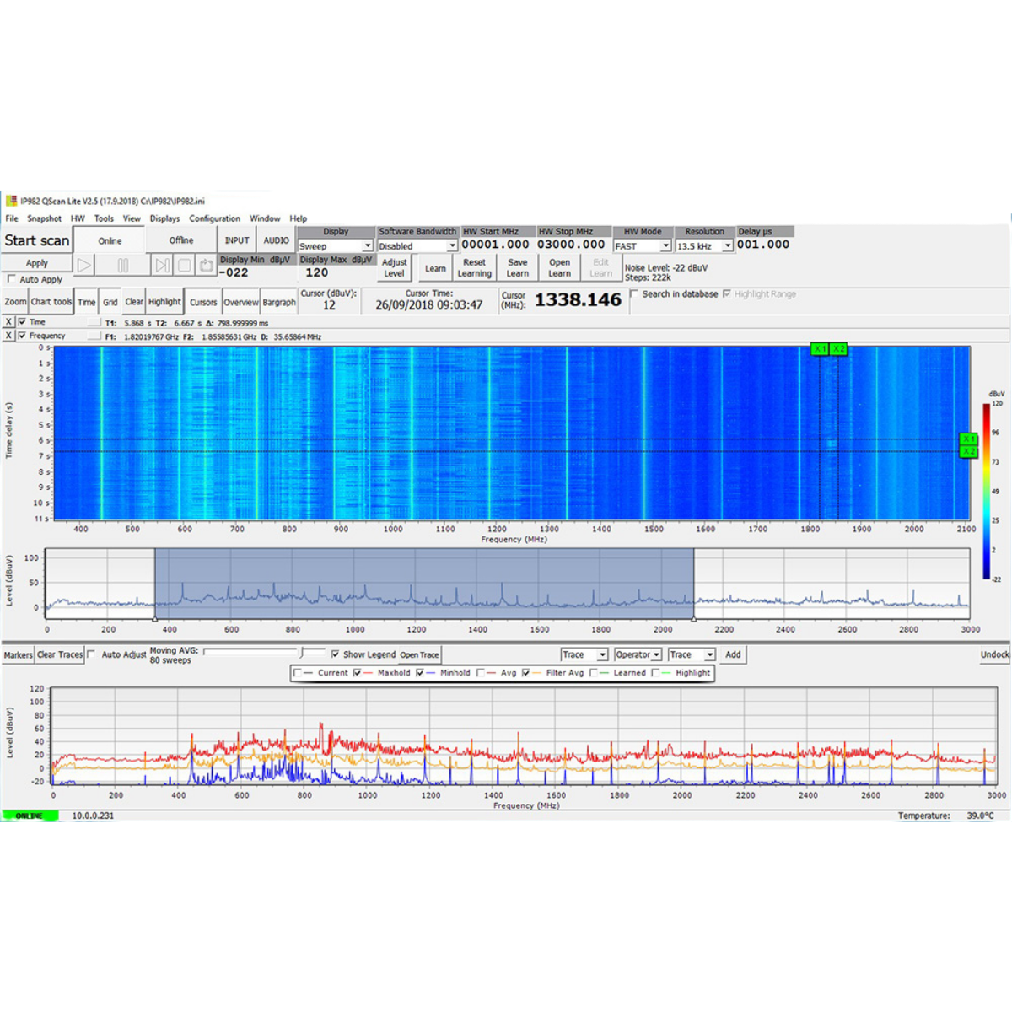Viewport: 1012px width, 1012px height.
Task: Click the green X1 time cursor marker
Action: 968,439
